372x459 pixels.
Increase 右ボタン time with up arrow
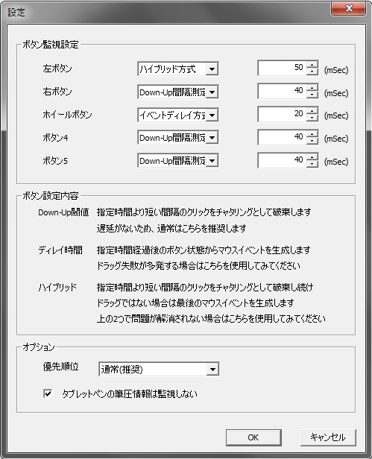(312, 88)
